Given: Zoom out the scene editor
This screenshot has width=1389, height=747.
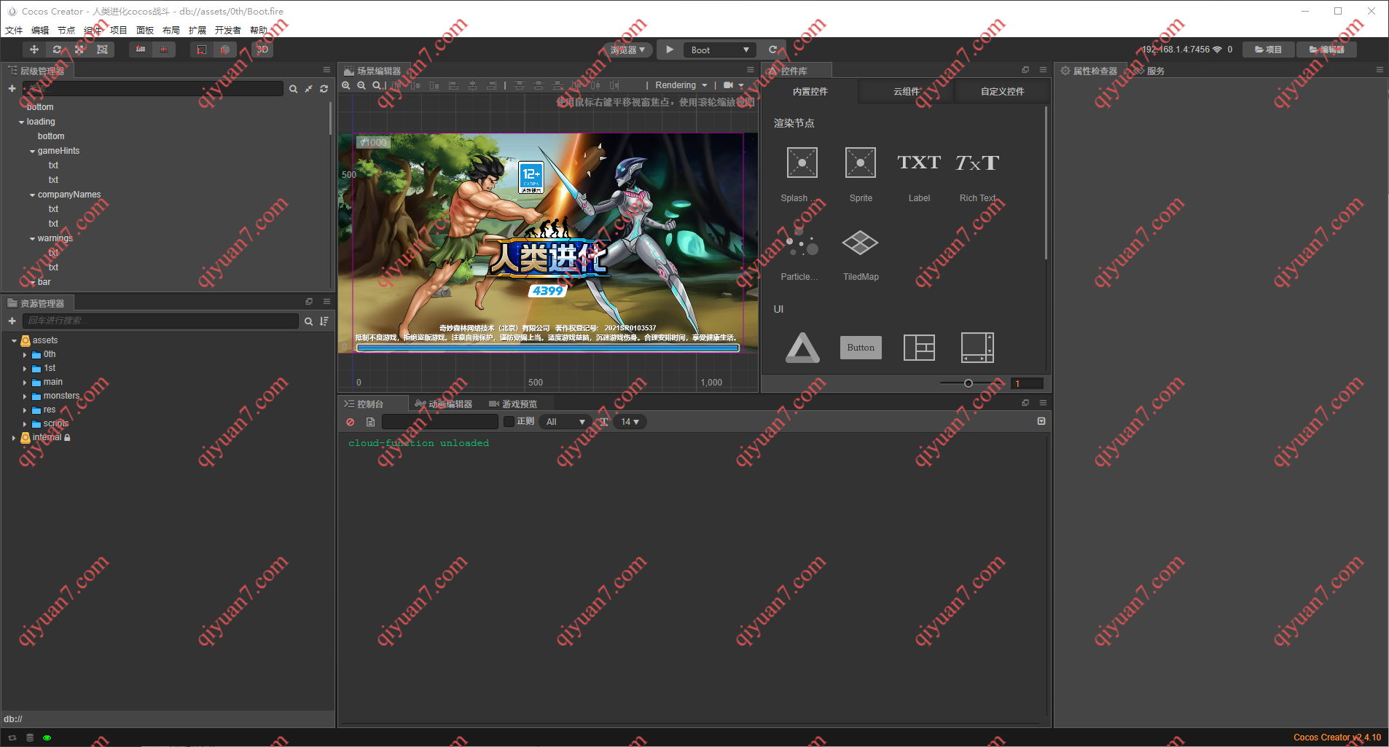Looking at the screenshot, I should [361, 85].
